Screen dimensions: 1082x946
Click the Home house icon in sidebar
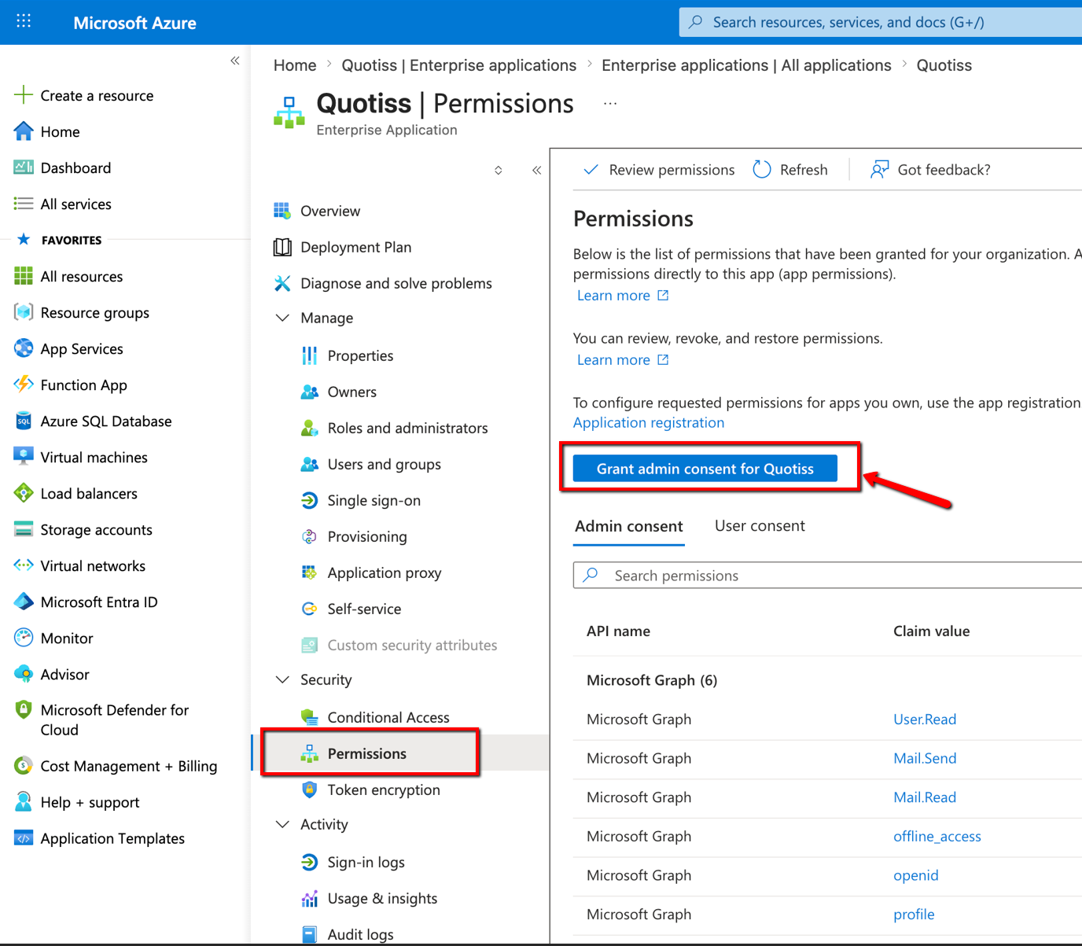24,131
